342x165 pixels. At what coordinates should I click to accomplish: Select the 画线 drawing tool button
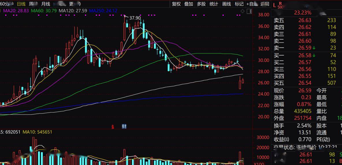[x=226, y=4]
